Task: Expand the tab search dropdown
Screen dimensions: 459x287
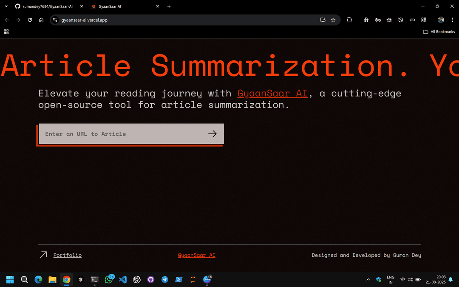Action: [6, 6]
